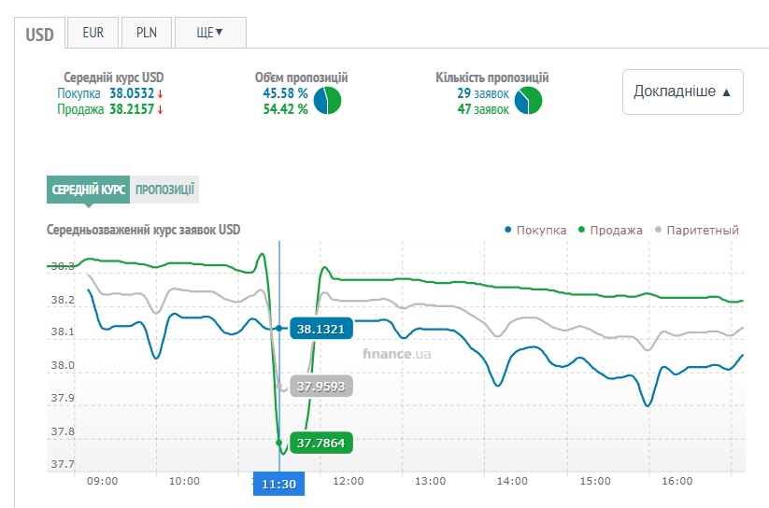Click the number of offers pie chart icon

(527, 101)
